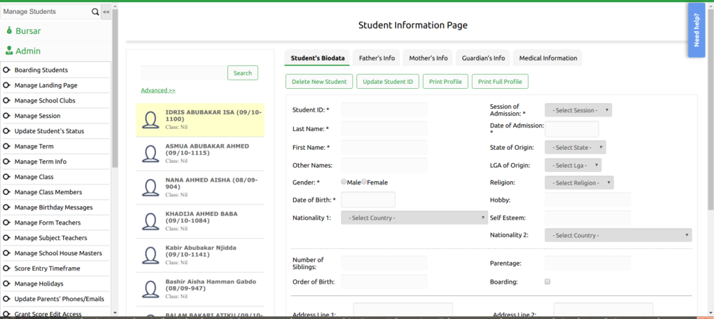Open the Nationality 1 country dropdown
The image size is (714, 319).
pos(415,218)
